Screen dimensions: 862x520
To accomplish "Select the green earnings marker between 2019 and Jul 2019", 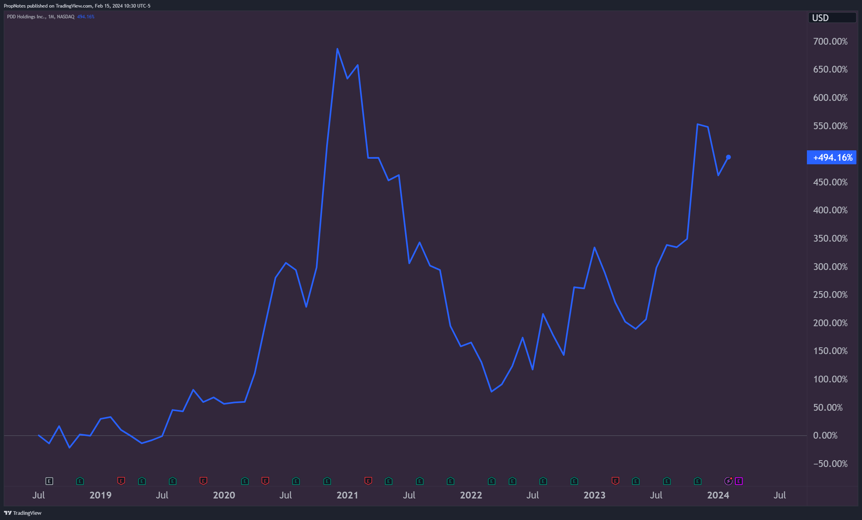I will pos(142,481).
